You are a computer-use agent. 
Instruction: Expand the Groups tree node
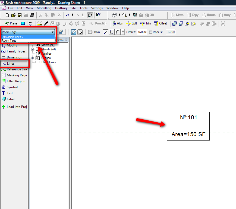[32, 58]
